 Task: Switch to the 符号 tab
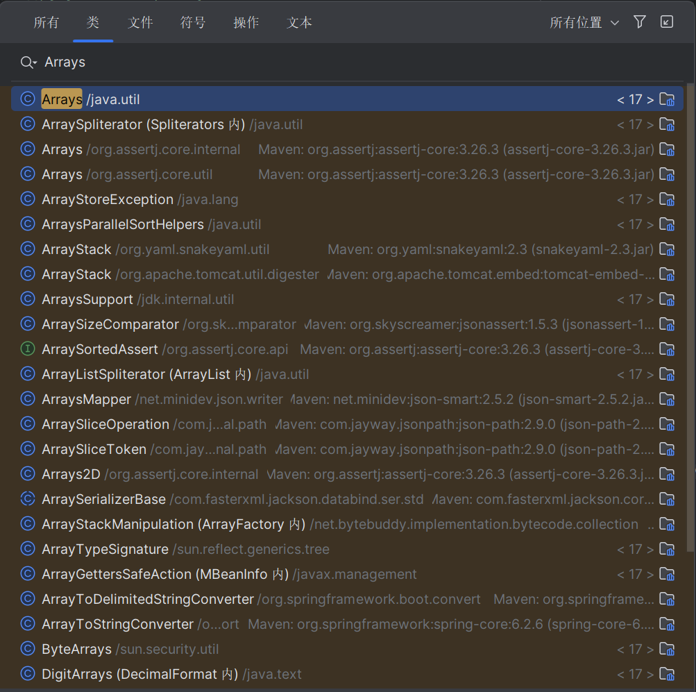(x=193, y=22)
